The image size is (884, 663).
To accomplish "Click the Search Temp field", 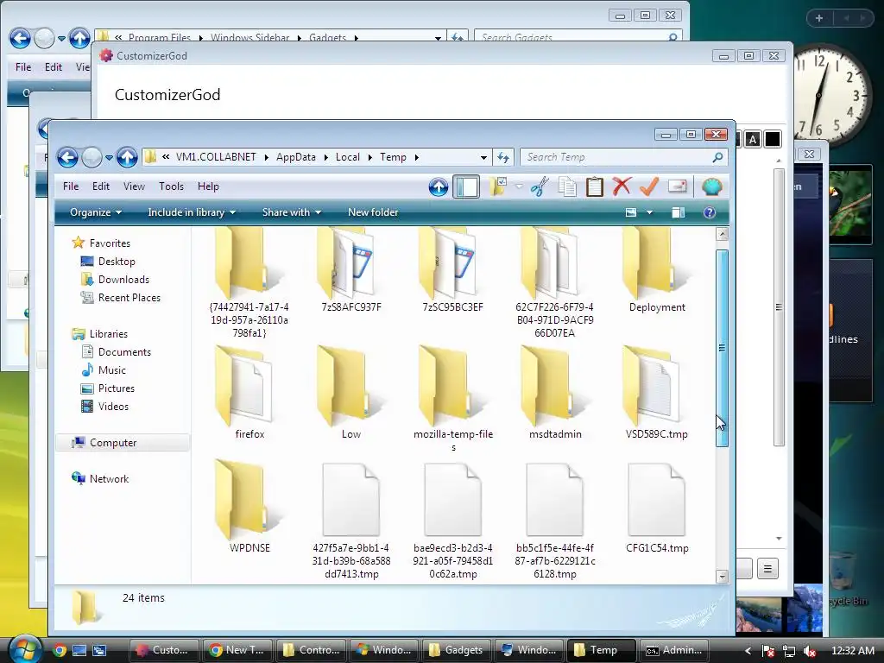I will pos(623,157).
